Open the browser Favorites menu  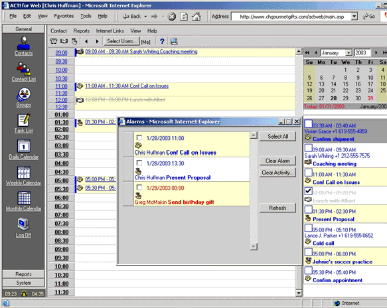pyautogui.click(x=64, y=17)
